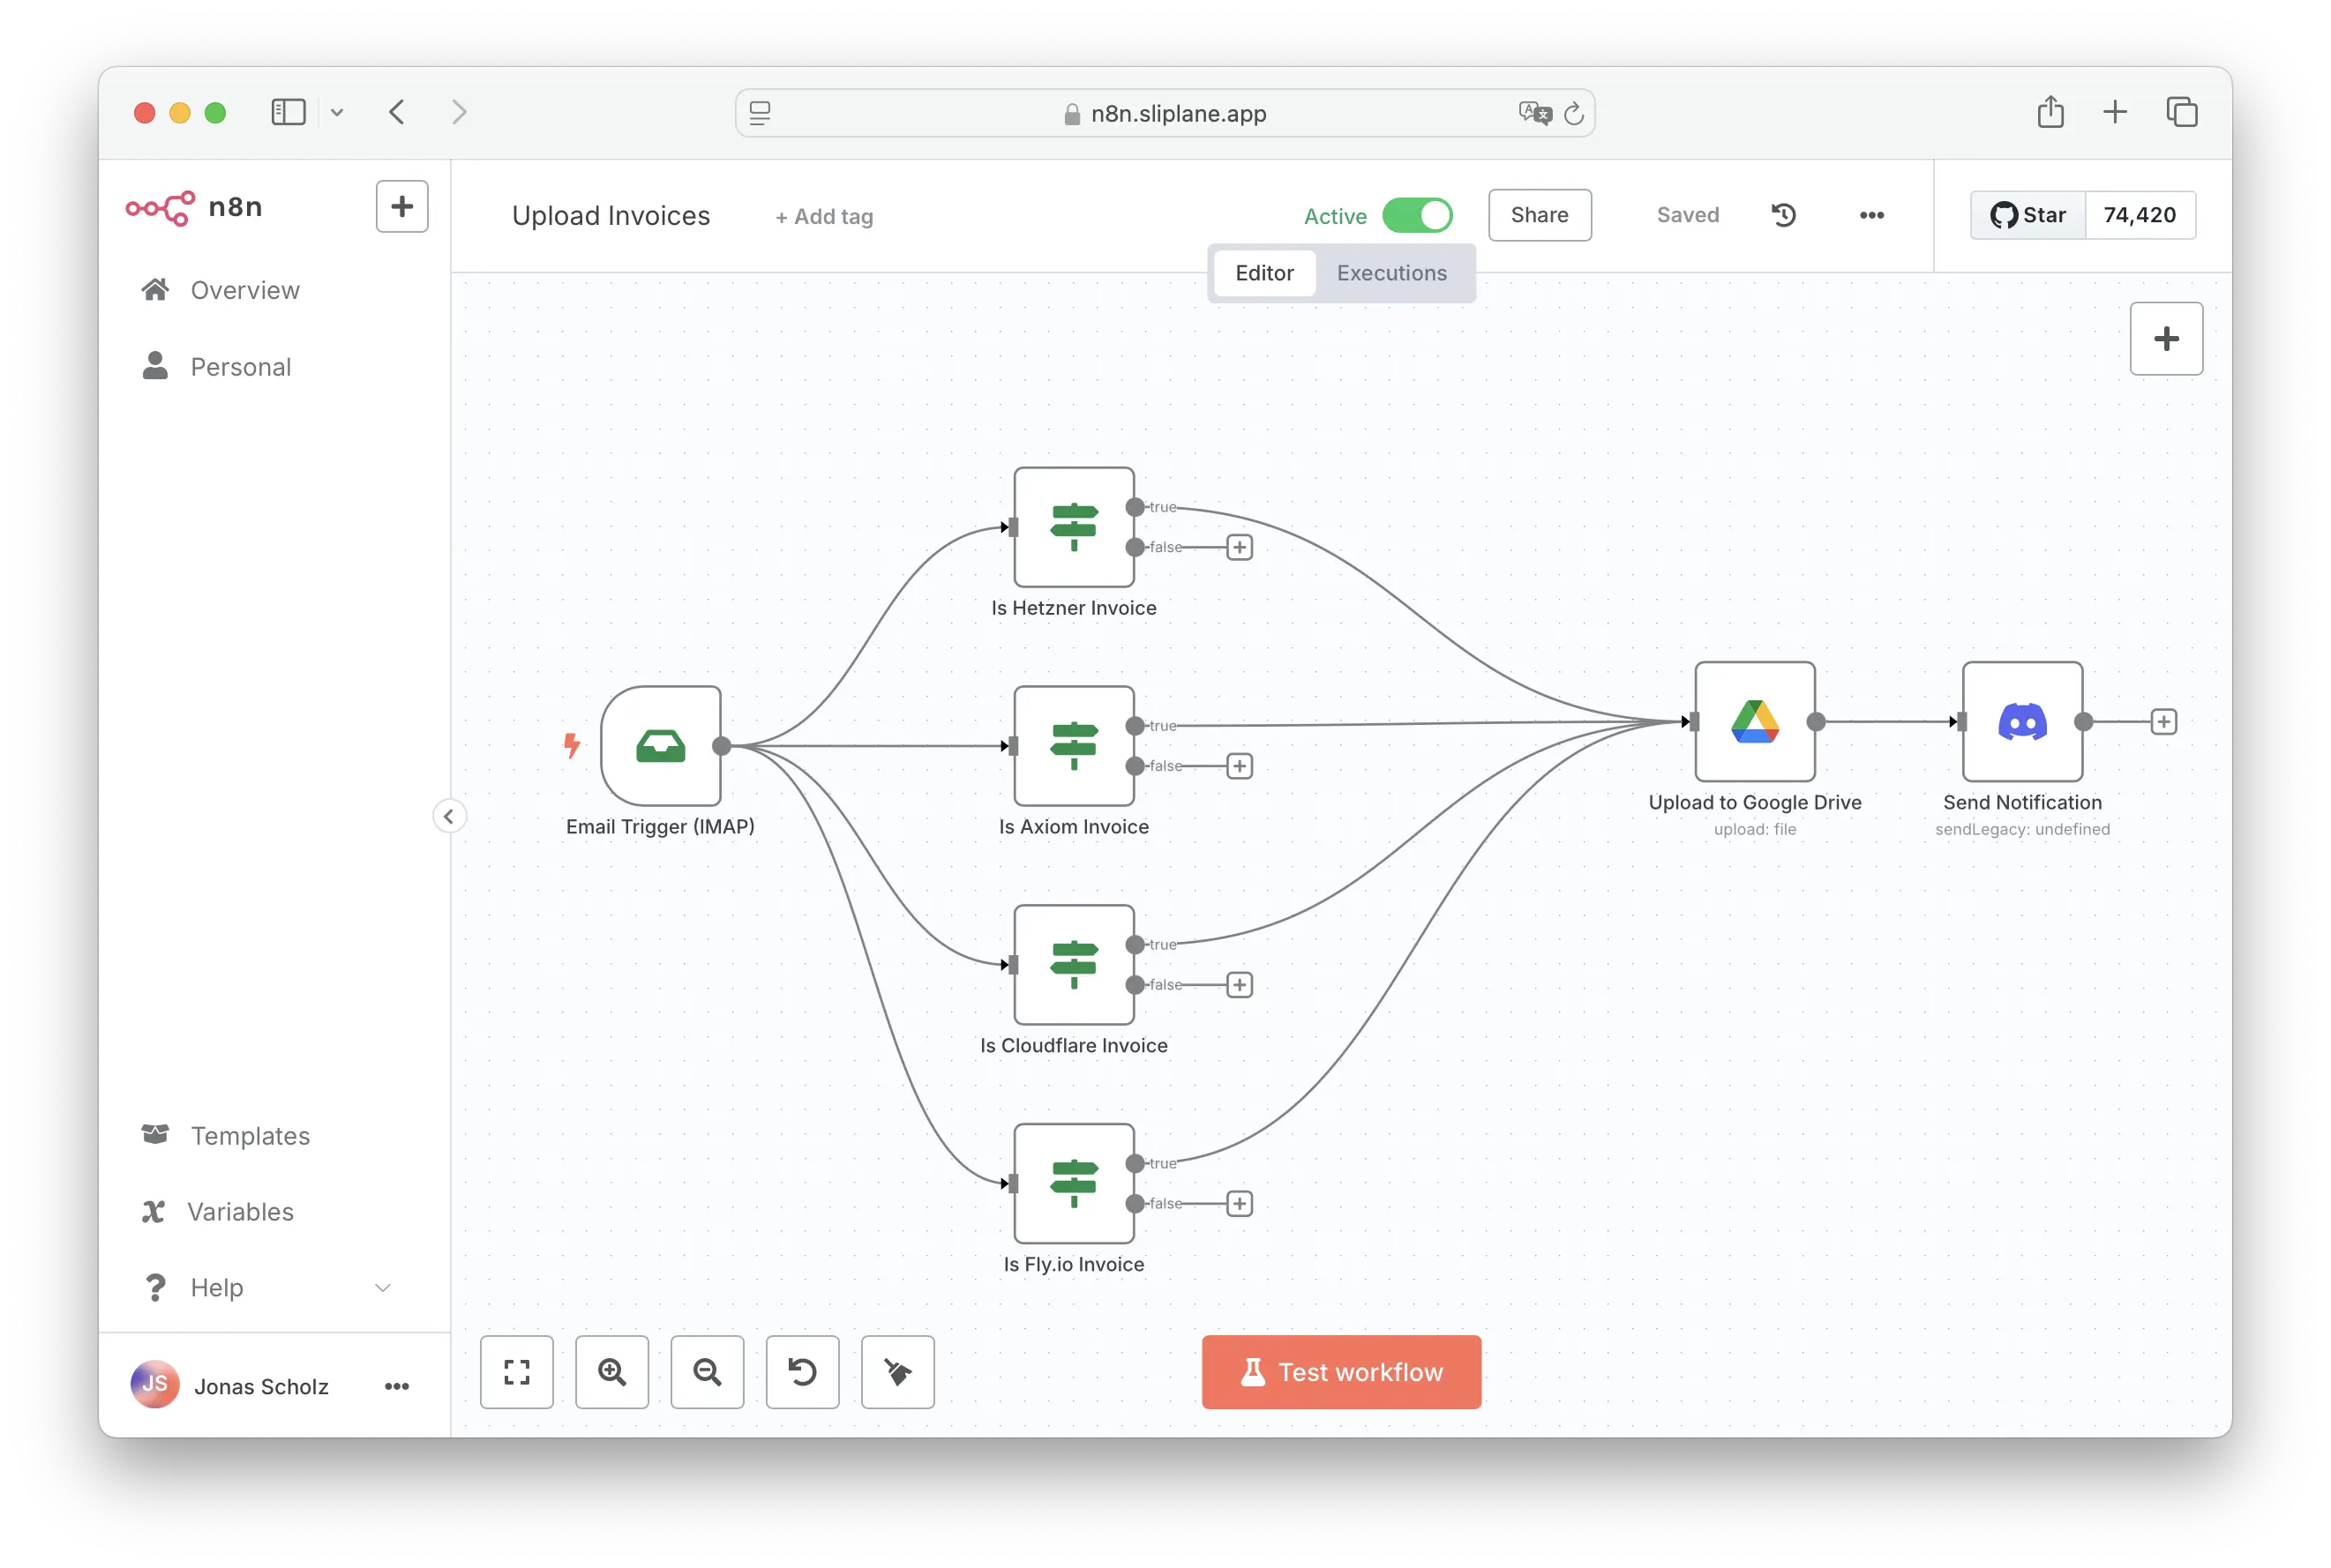Viewport: 2331px width, 1568px height.
Task: Click the Add tag field
Action: pyautogui.click(x=824, y=216)
